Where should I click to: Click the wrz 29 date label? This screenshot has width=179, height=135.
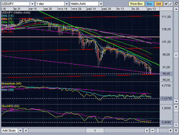(x=76, y=9)
